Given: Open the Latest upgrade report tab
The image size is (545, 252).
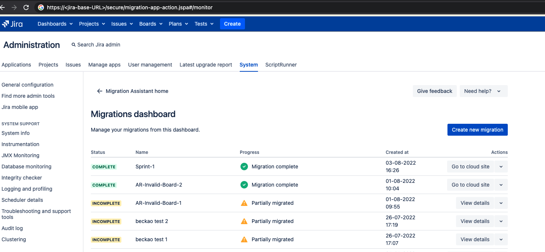Looking at the screenshot, I should pyautogui.click(x=206, y=65).
